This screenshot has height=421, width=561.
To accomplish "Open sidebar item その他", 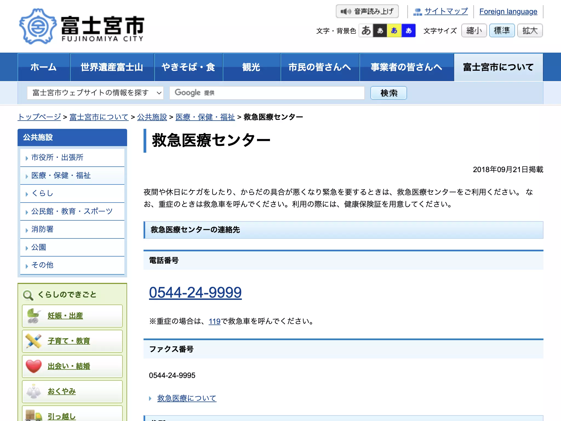I will 72,265.
